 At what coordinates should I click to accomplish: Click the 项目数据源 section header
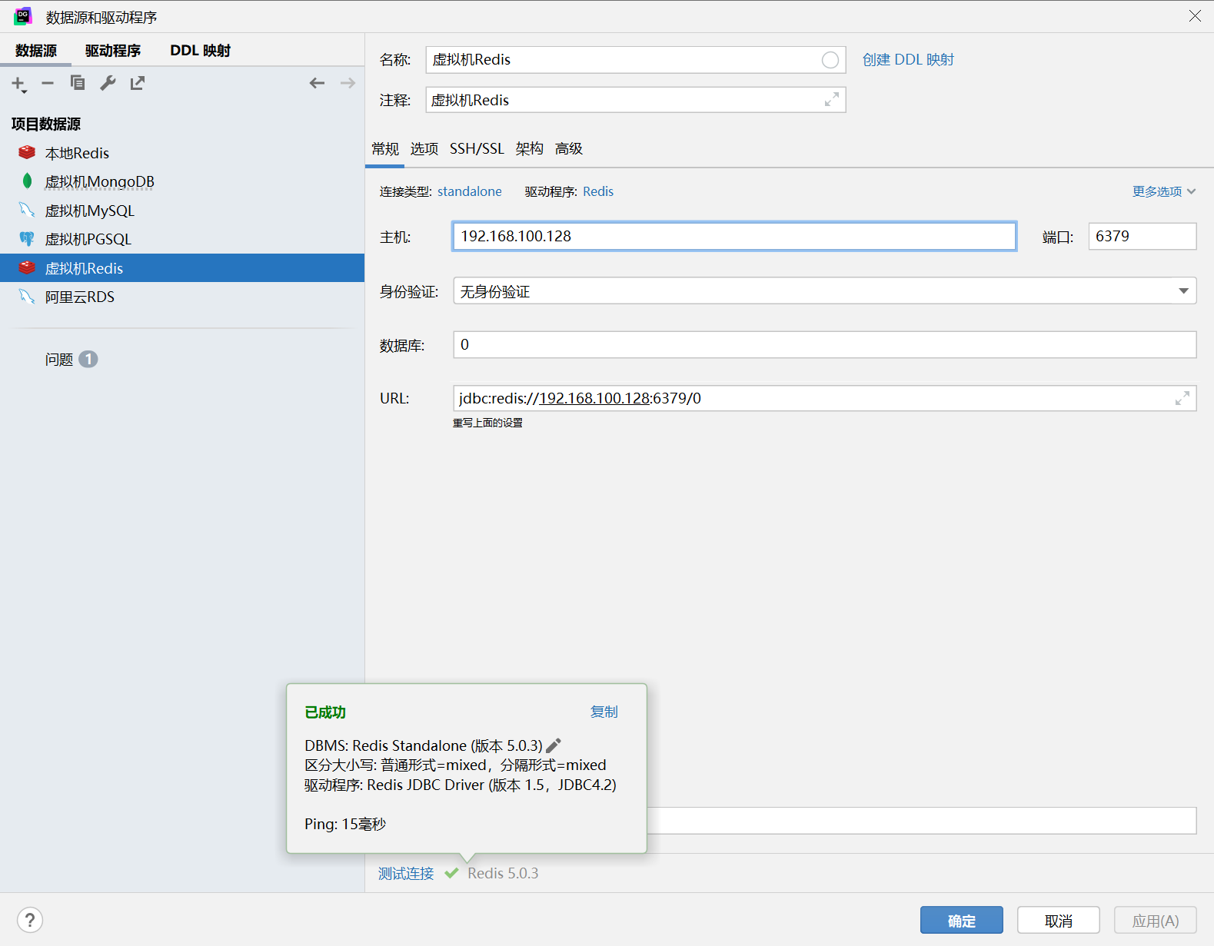coord(46,124)
